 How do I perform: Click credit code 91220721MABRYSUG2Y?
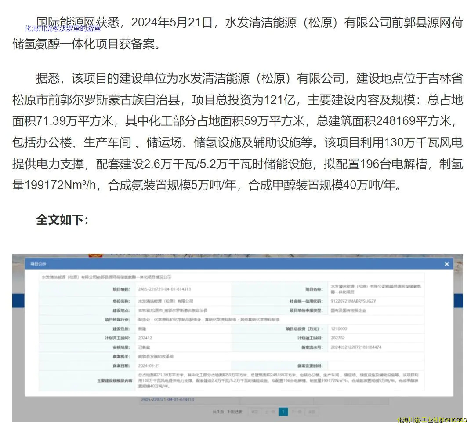click(353, 301)
